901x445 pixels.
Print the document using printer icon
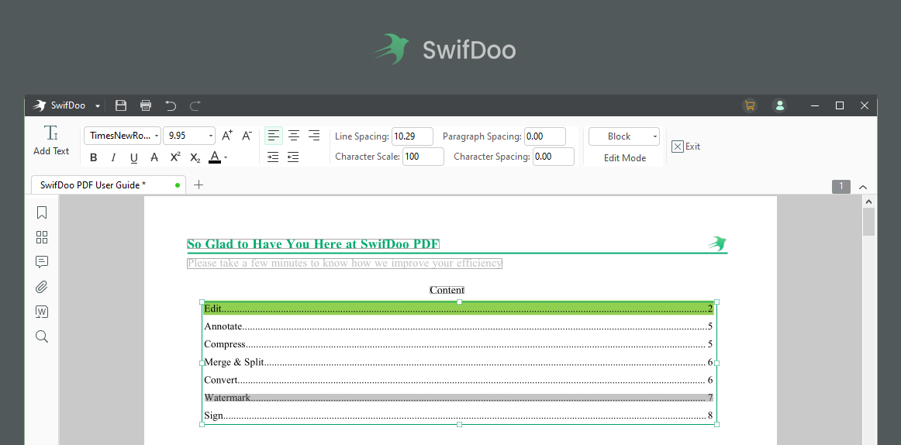146,105
